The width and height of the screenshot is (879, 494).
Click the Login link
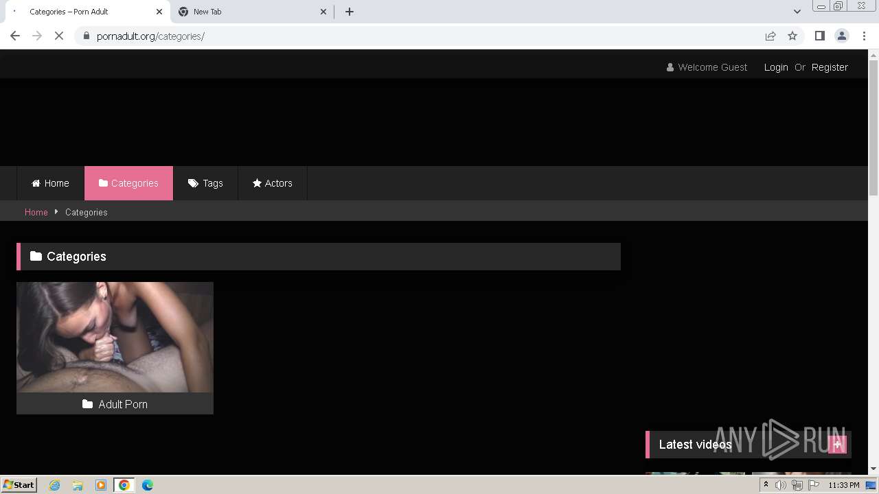click(x=776, y=67)
